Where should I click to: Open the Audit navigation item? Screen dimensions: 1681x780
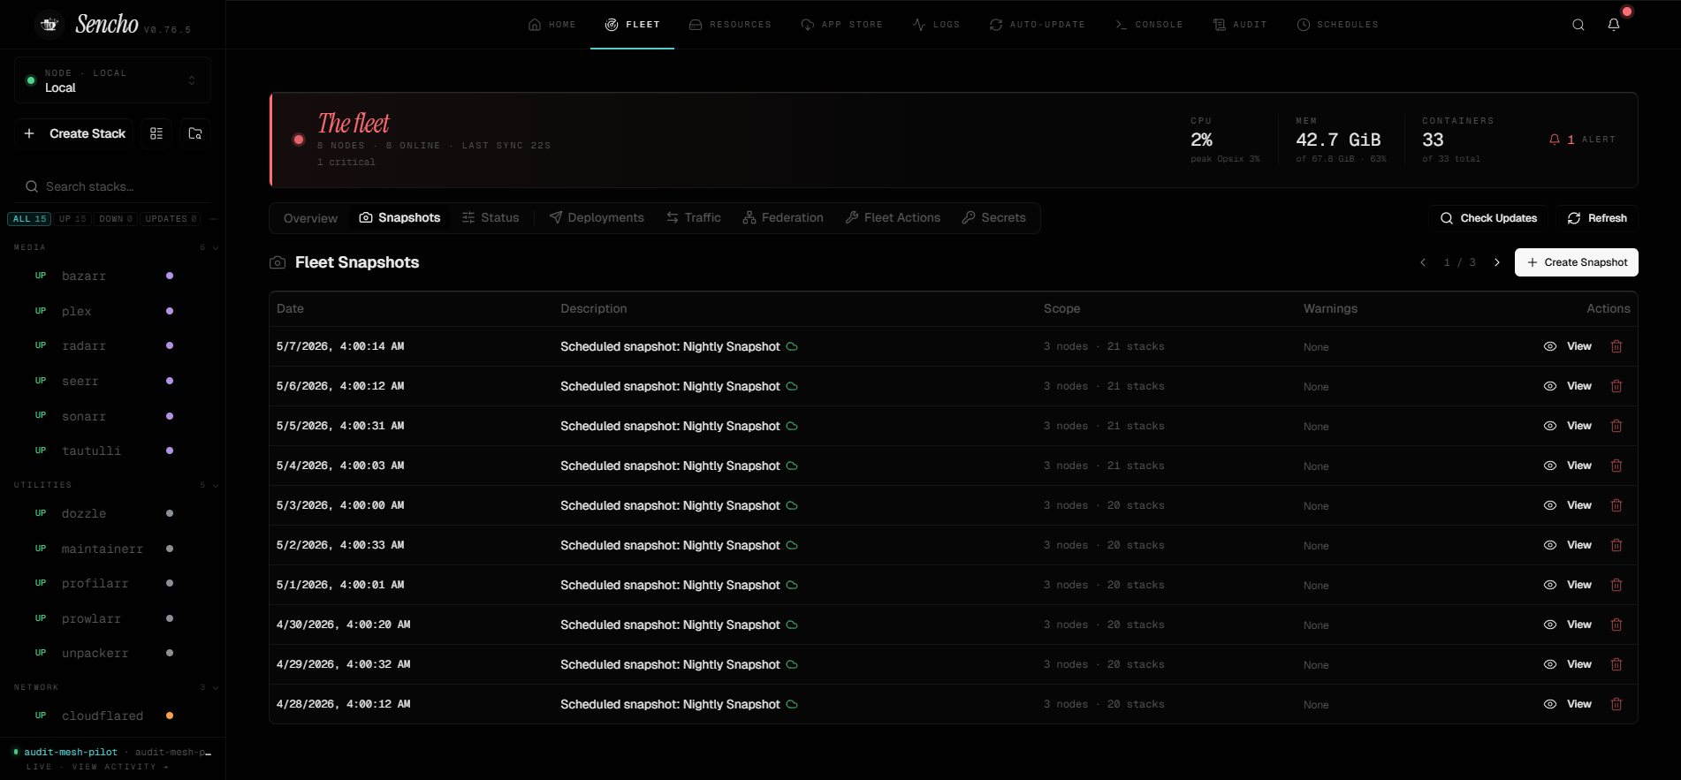point(1240,25)
